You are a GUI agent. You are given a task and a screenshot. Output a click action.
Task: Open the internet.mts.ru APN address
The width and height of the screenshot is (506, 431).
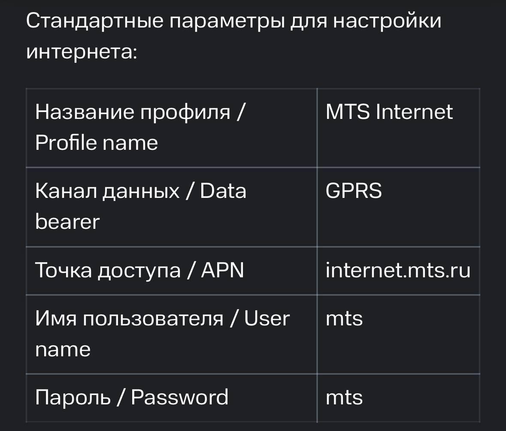pos(398,270)
